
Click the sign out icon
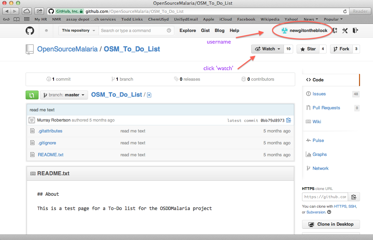coord(355,30)
